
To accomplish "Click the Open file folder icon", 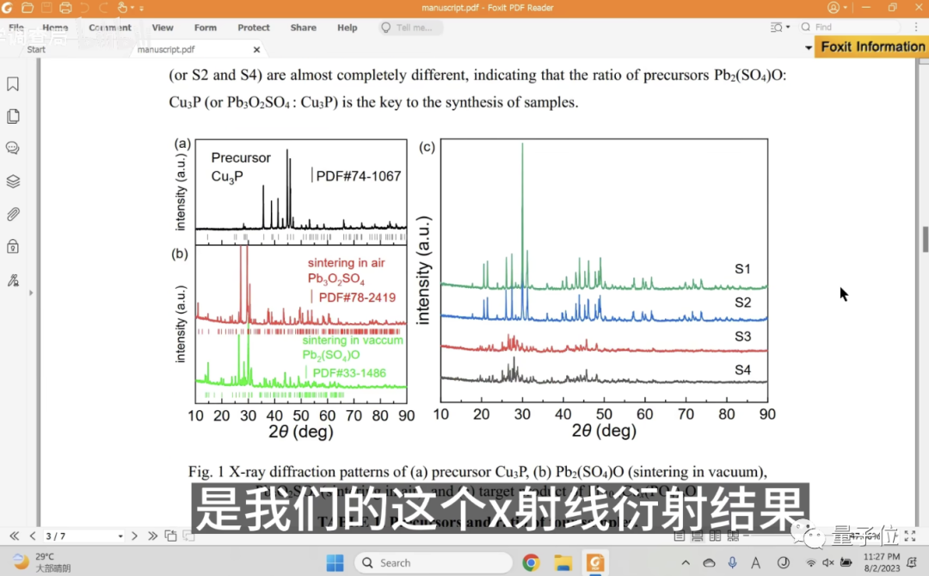I will point(28,8).
